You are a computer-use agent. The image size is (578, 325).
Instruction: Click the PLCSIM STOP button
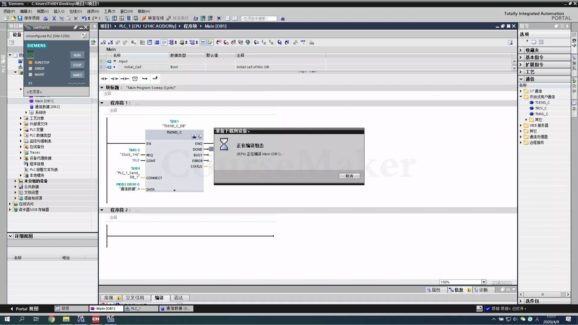tap(77, 65)
